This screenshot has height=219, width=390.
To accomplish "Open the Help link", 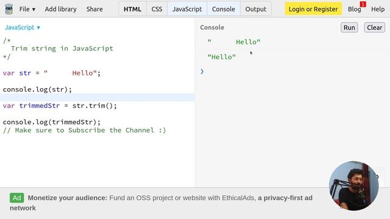I will pyautogui.click(x=378, y=9).
